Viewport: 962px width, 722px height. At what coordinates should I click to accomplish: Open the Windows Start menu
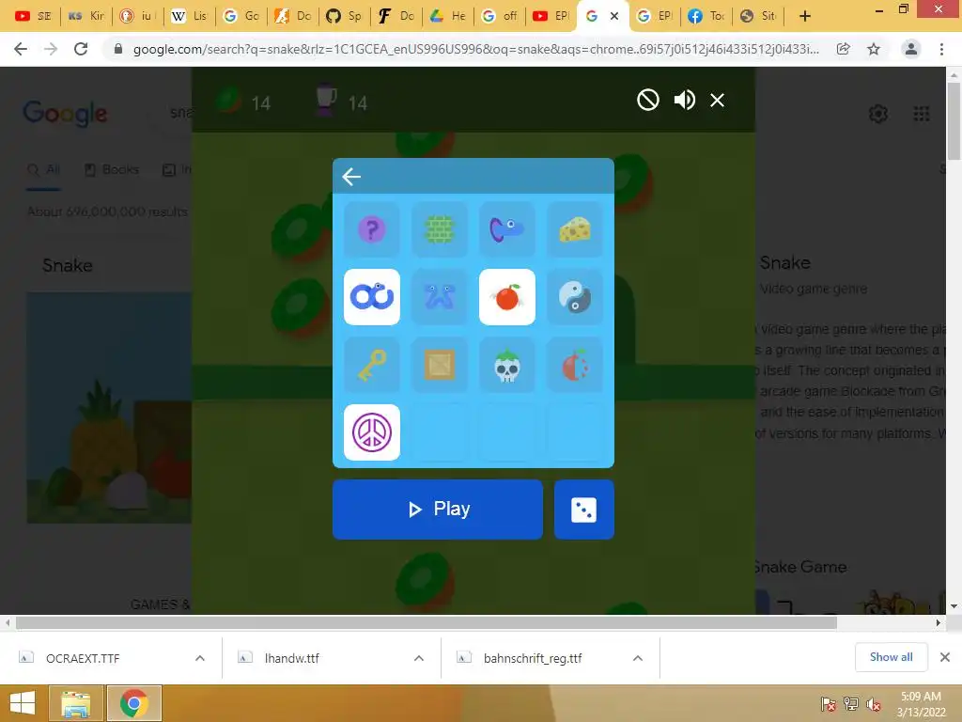23,703
